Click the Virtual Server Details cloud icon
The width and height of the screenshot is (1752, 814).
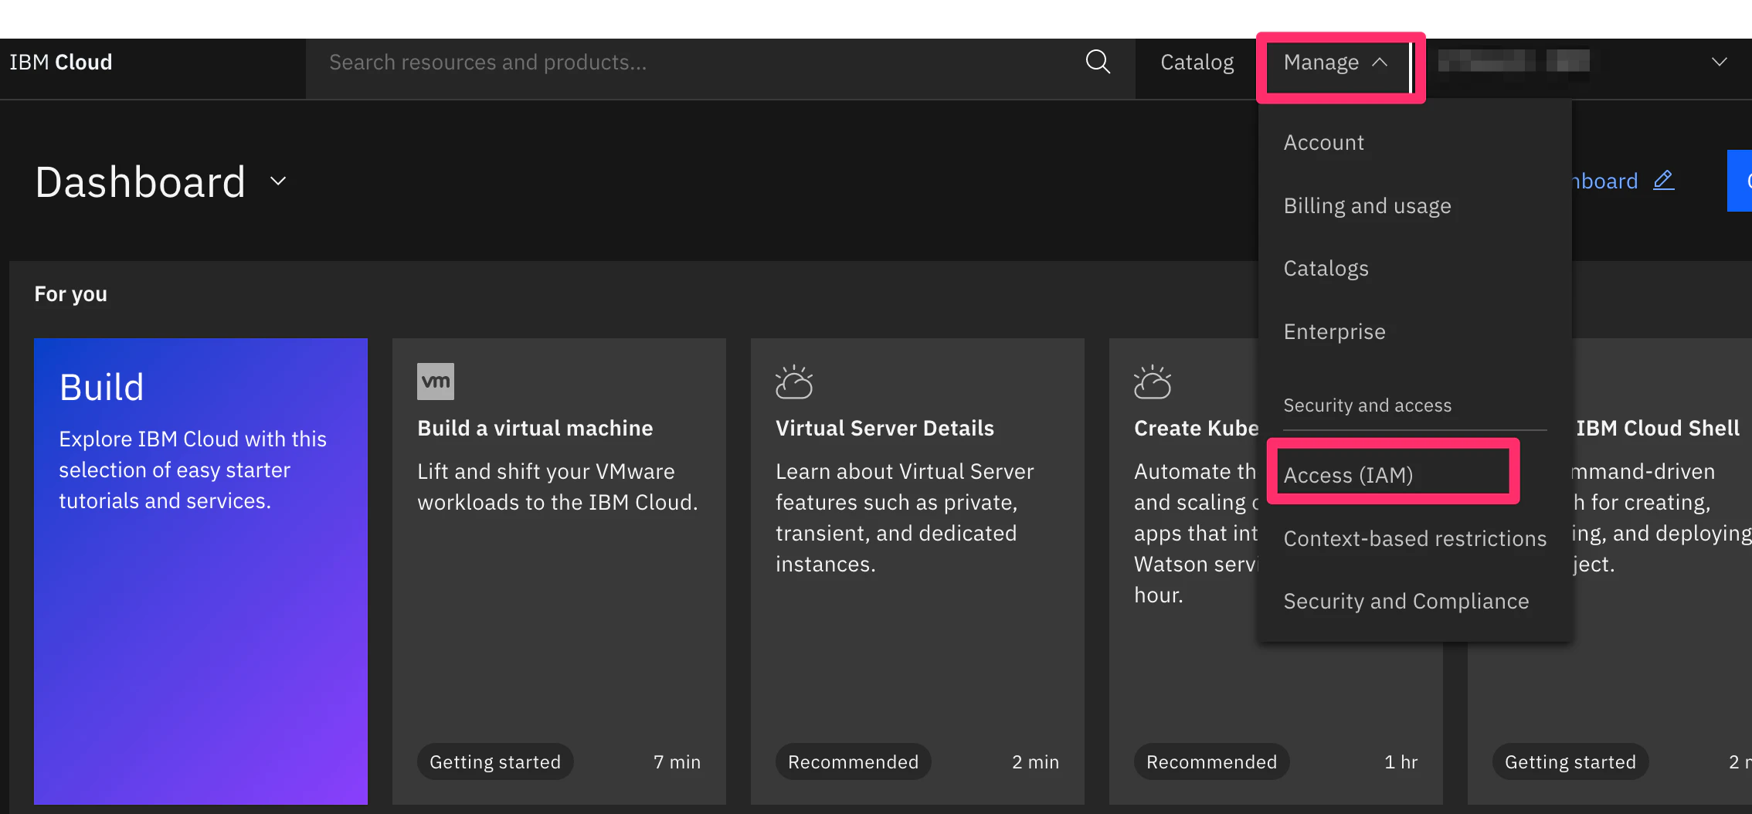pos(794,382)
